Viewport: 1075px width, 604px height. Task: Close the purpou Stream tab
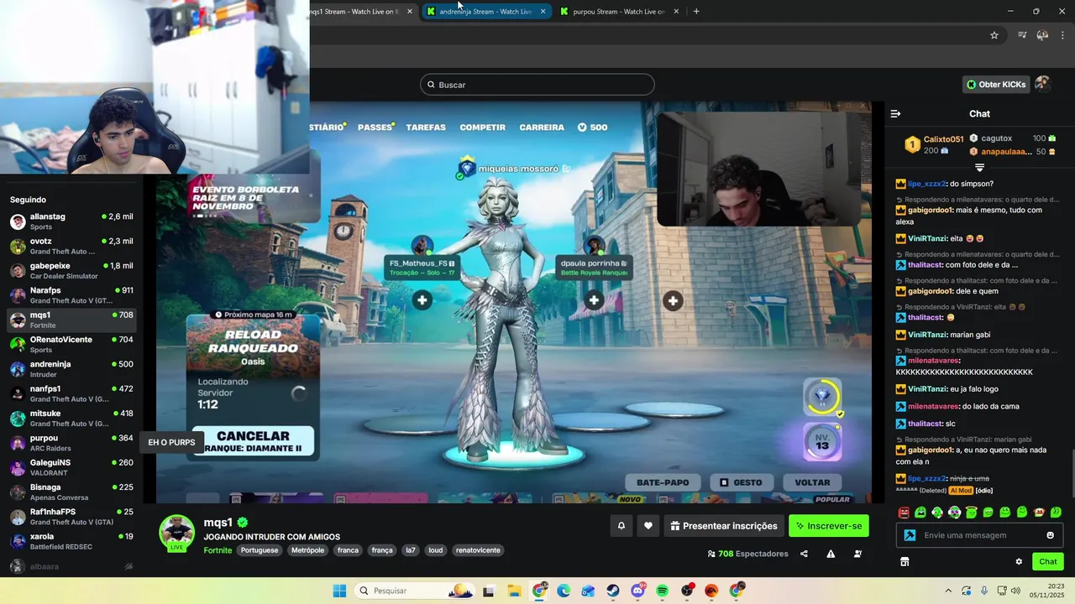click(x=676, y=12)
